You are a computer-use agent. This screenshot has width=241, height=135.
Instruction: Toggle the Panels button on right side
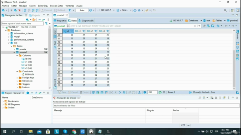click(x=238, y=34)
